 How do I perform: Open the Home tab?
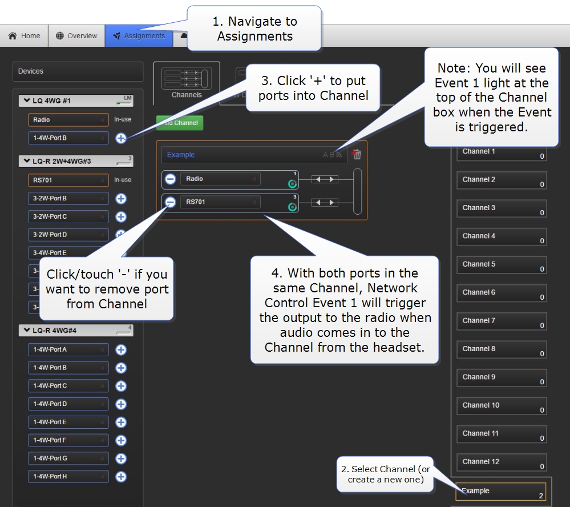tap(25, 36)
